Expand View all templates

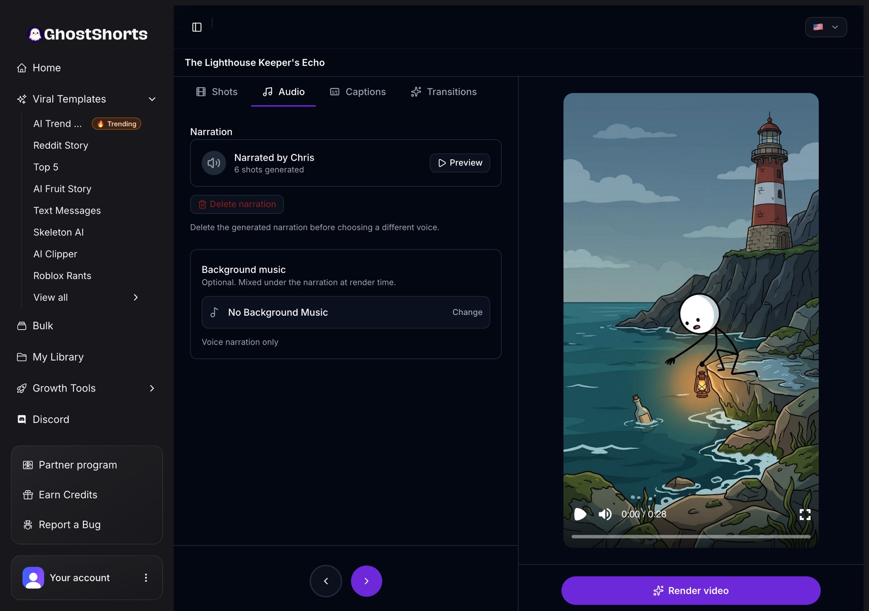(x=86, y=297)
